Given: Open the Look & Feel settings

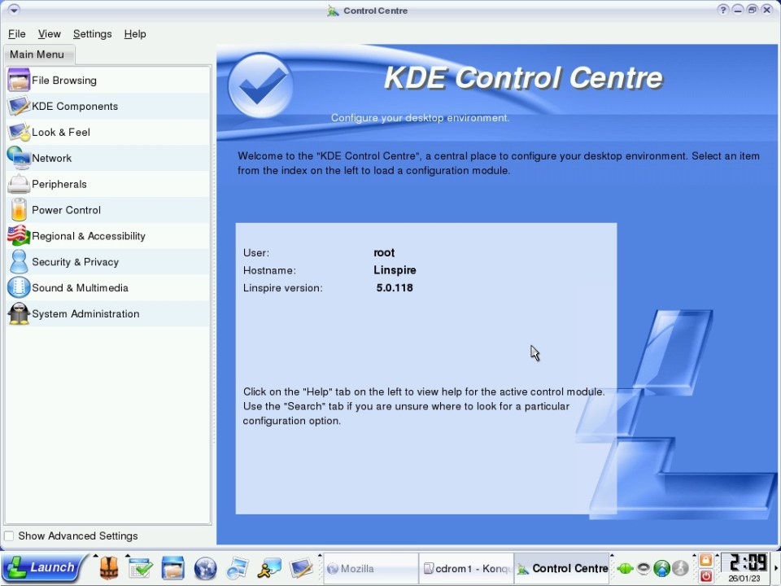Looking at the screenshot, I should click(x=60, y=133).
